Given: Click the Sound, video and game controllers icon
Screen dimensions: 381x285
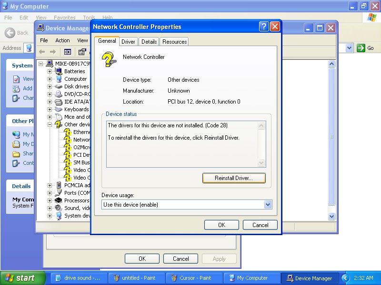Looking at the screenshot, I should point(59,208).
